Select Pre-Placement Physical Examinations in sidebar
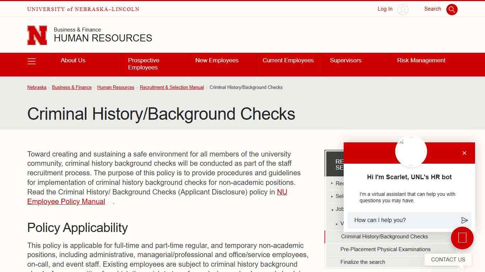This screenshot has height=272, width=485. 385,249
